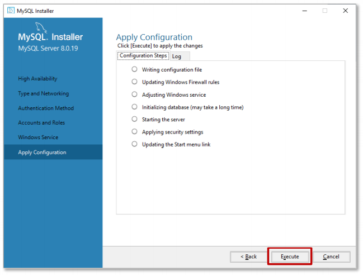
Task: Click the 'Applying security settings' text
Action: click(173, 132)
